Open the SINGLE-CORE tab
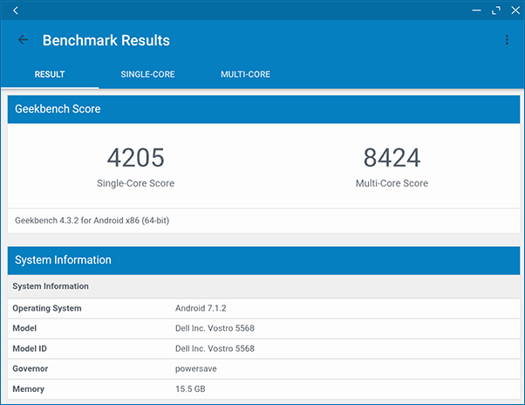 click(x=147, y=74)
